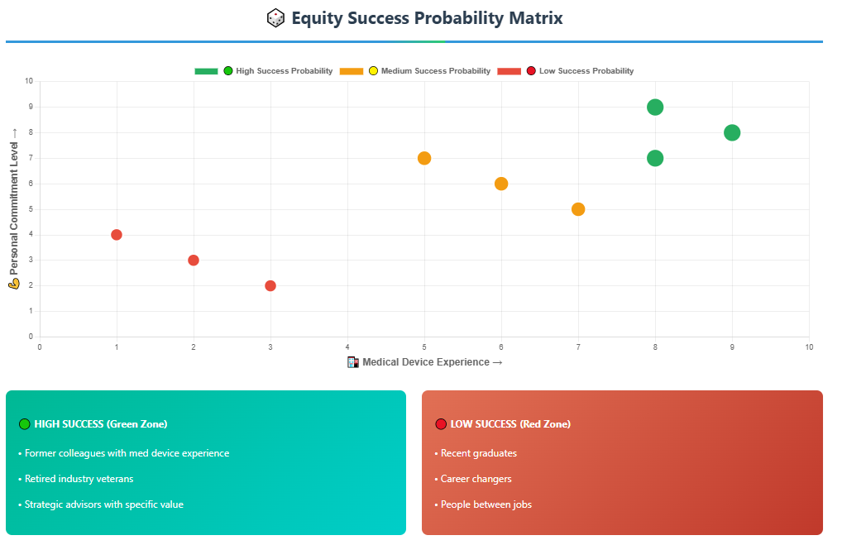Click the orange legend color box
Screen dimensions: 842x545
[x=352, y=71]
